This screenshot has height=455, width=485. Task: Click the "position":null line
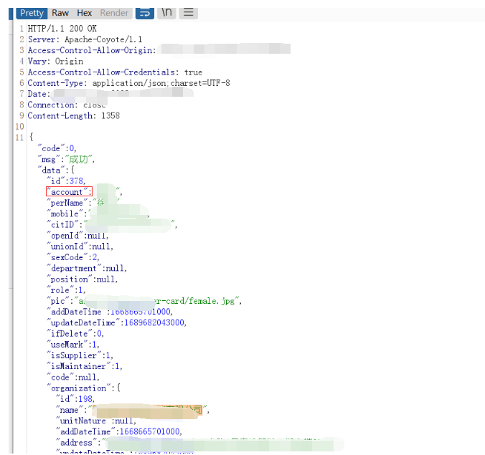[83, 279]
